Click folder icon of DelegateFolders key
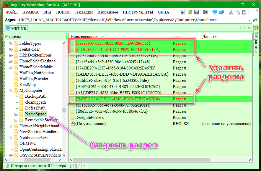Screen dimensions: 261x171 [x=72, y=118]
